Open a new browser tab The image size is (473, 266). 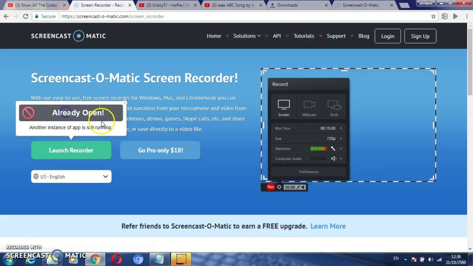coord(404,6)
